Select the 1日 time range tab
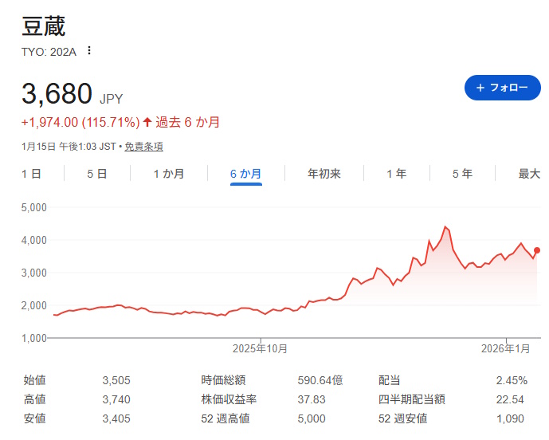Viewport: 549px width, 440px height. tap(31, 174)
